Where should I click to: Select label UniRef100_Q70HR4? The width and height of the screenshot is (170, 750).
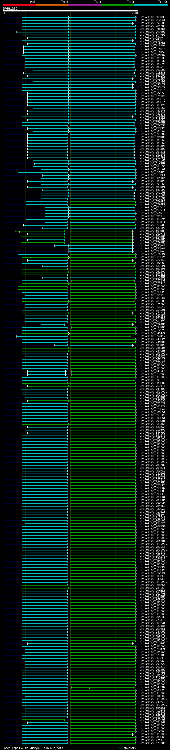152,254
